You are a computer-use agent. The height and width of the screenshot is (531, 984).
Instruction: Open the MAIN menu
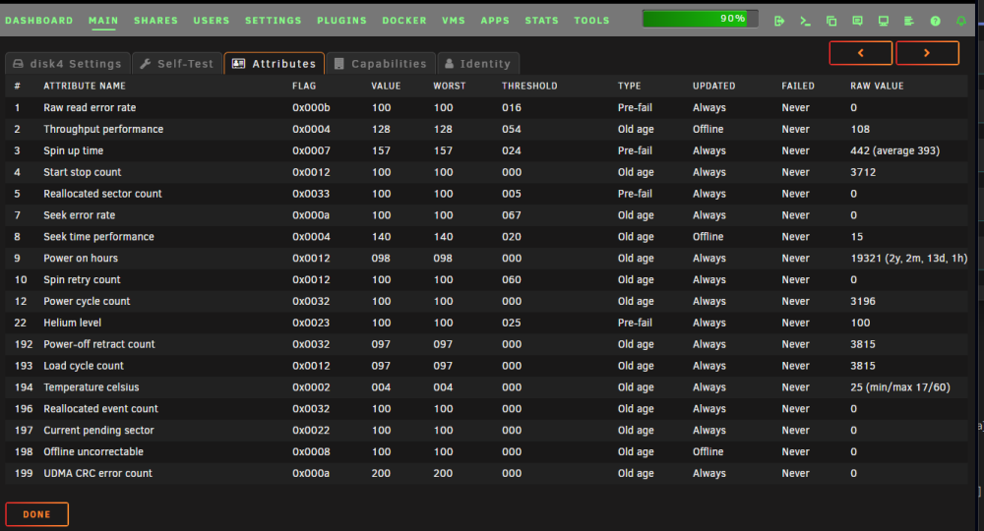pyautogui.click(x=103, y=20)
